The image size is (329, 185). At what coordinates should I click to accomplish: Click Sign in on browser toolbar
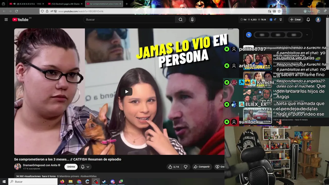click(309, 11)
